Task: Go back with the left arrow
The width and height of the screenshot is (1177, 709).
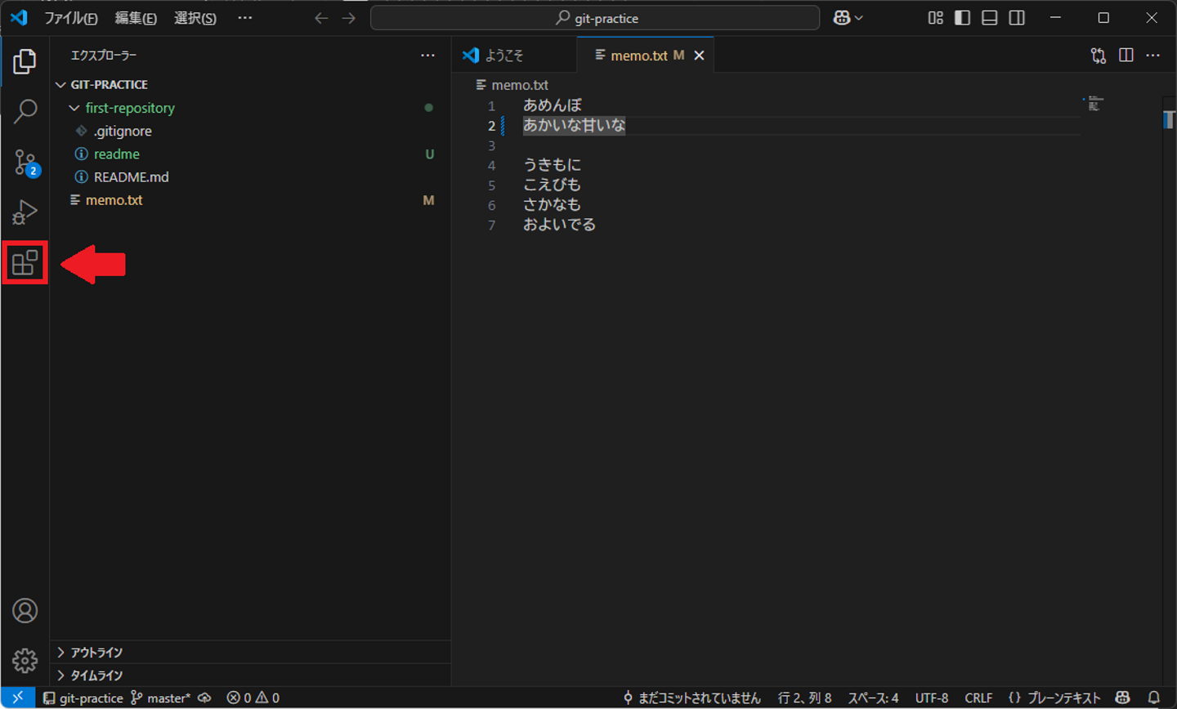Action: tap(321, 18)
